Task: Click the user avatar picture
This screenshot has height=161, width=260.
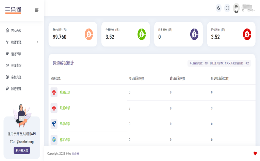Action: pyautogui.click(x=236, y=8)
